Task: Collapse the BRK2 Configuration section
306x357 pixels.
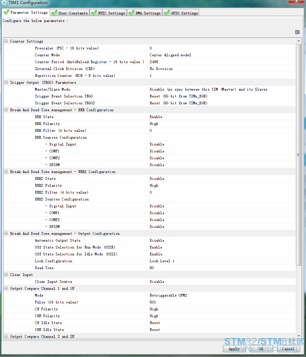Action: pyautogui.click(x=6, y=172)
